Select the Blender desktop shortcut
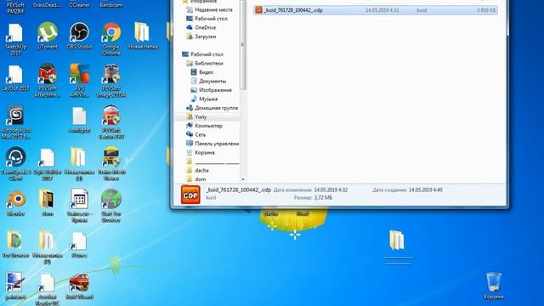 15,203
